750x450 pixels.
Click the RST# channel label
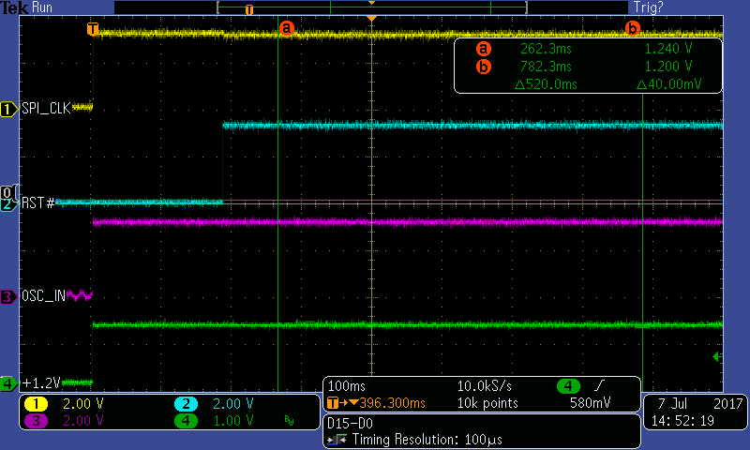(x=37, y=203)
